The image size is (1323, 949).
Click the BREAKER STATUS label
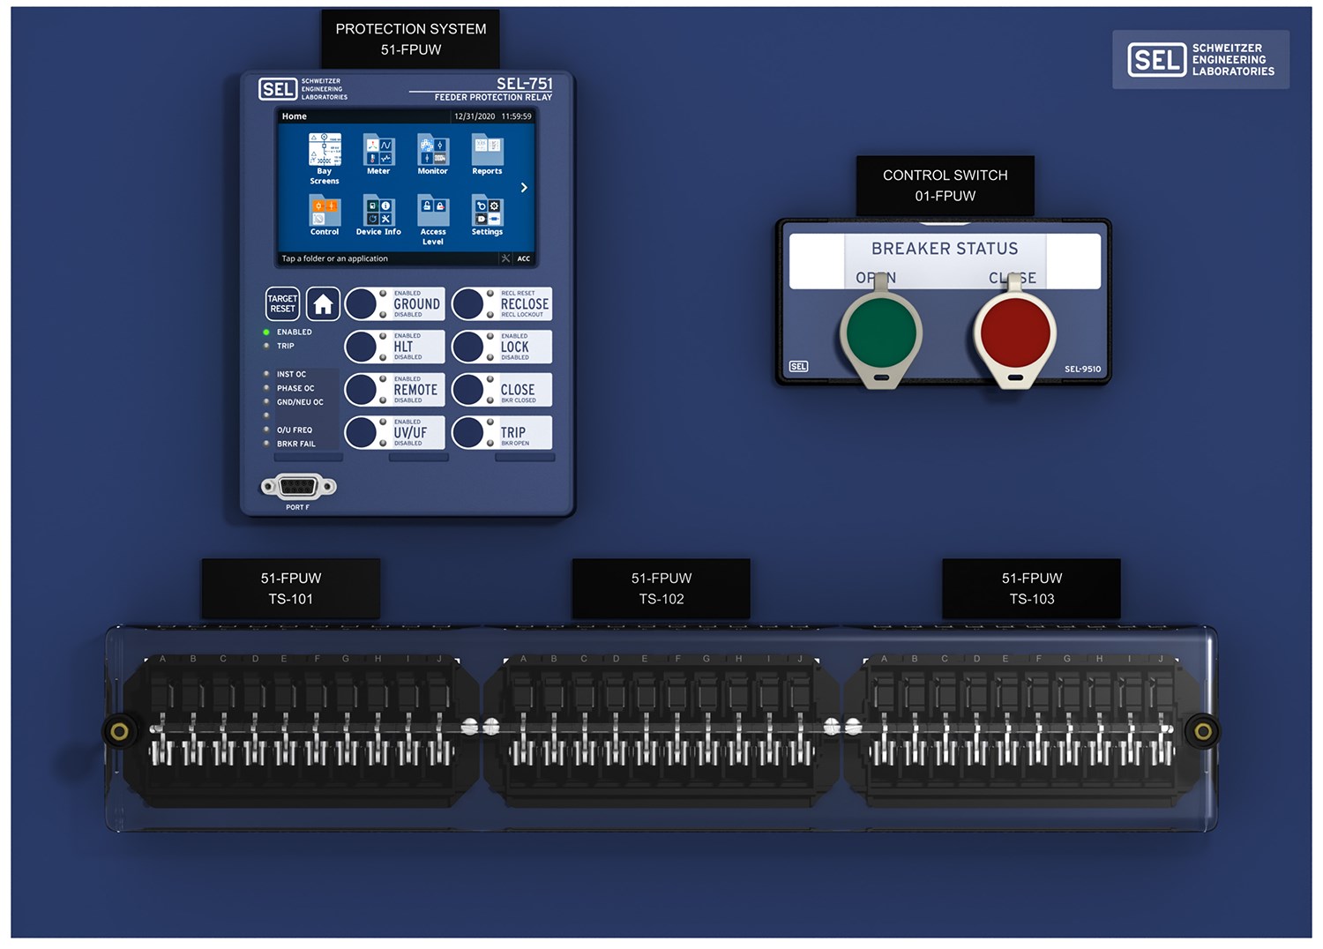(945, 249)
